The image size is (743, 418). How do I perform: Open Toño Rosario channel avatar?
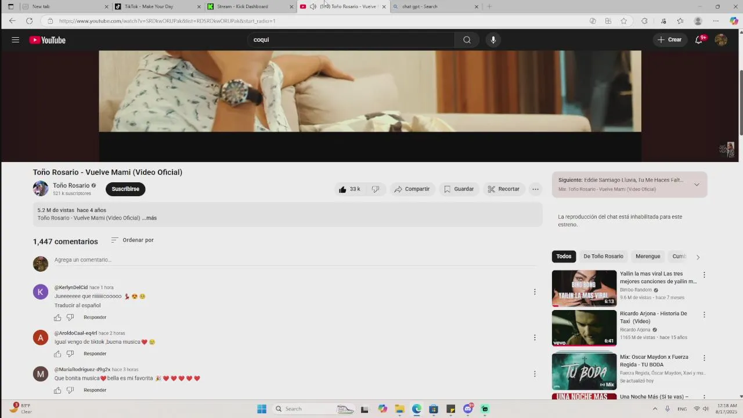[41, 189]
